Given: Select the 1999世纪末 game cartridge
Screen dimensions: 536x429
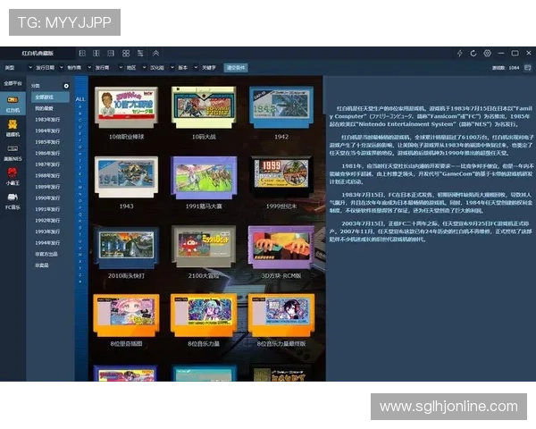Looking at the screenshot, I should (x=281, y=177).
